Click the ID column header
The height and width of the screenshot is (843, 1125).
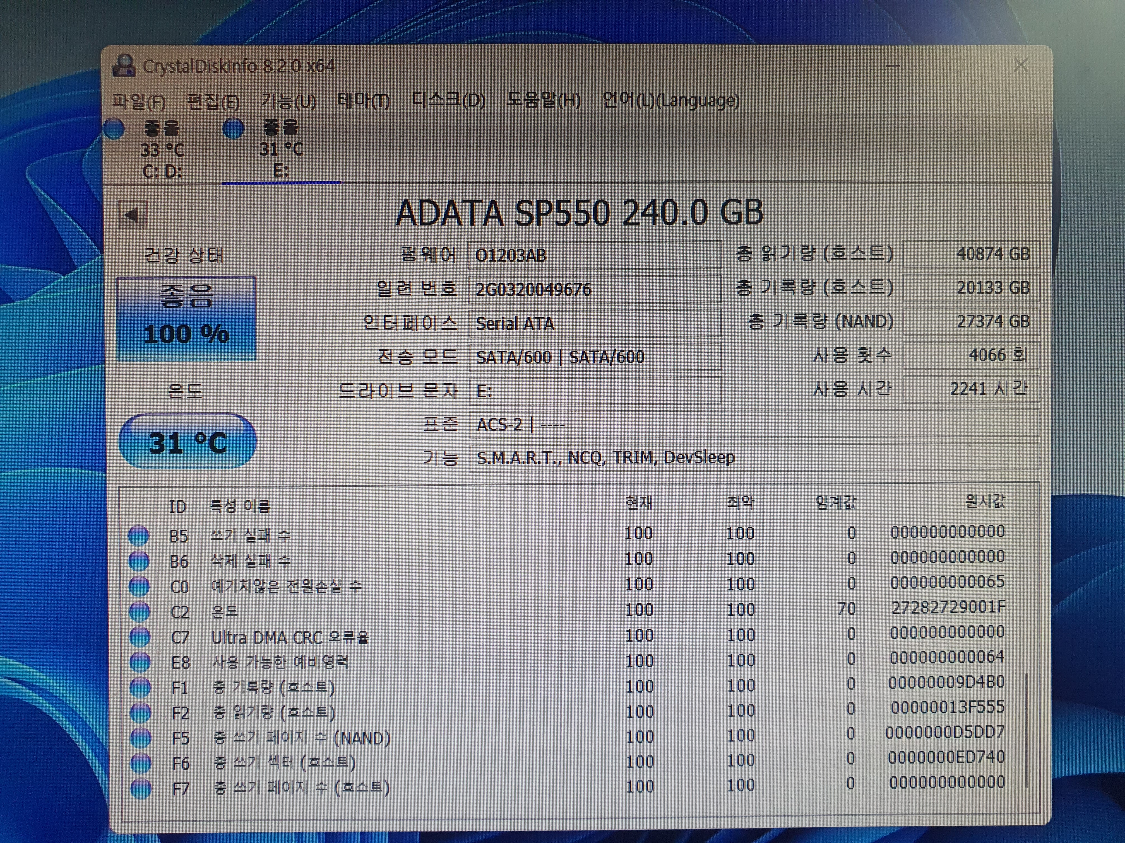point(177,507)
